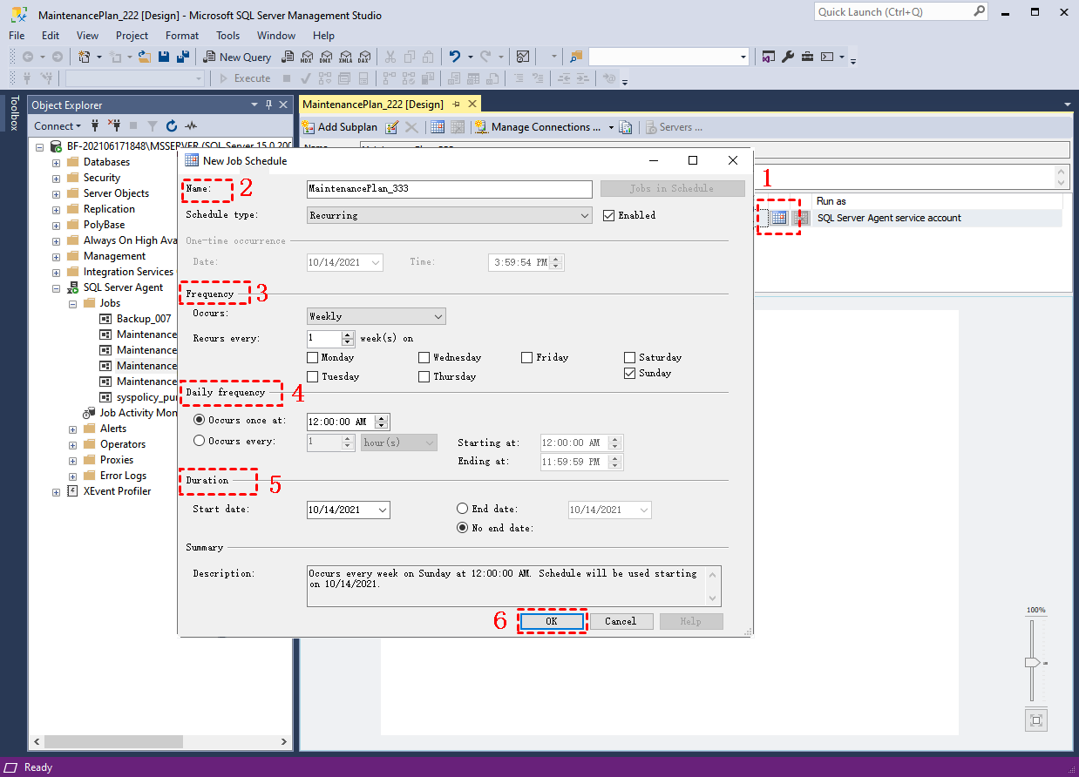
Task: Click Disconnect plug icon with red X
Action: point(113,126)
